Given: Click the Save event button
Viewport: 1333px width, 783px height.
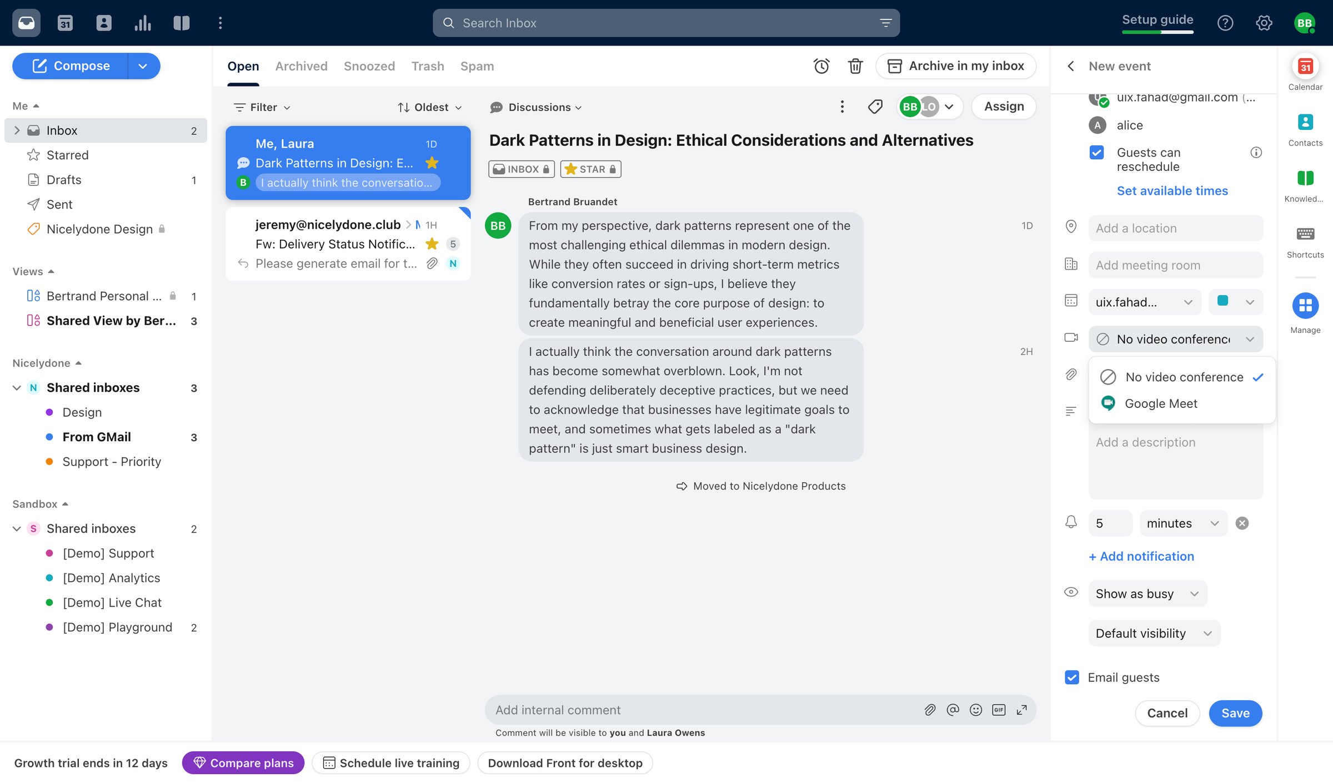Looking at the screenshot, I should pyautogui.click(x=1235, y=713).
